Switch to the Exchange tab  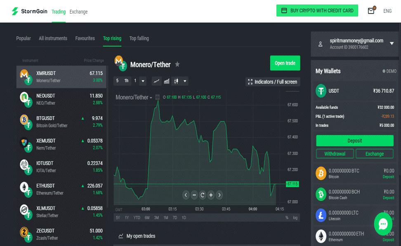(78, 12)
